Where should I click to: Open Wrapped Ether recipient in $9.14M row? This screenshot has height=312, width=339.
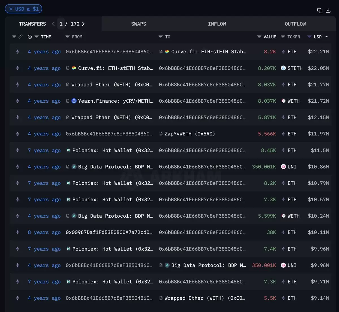[x=205, y=298]
